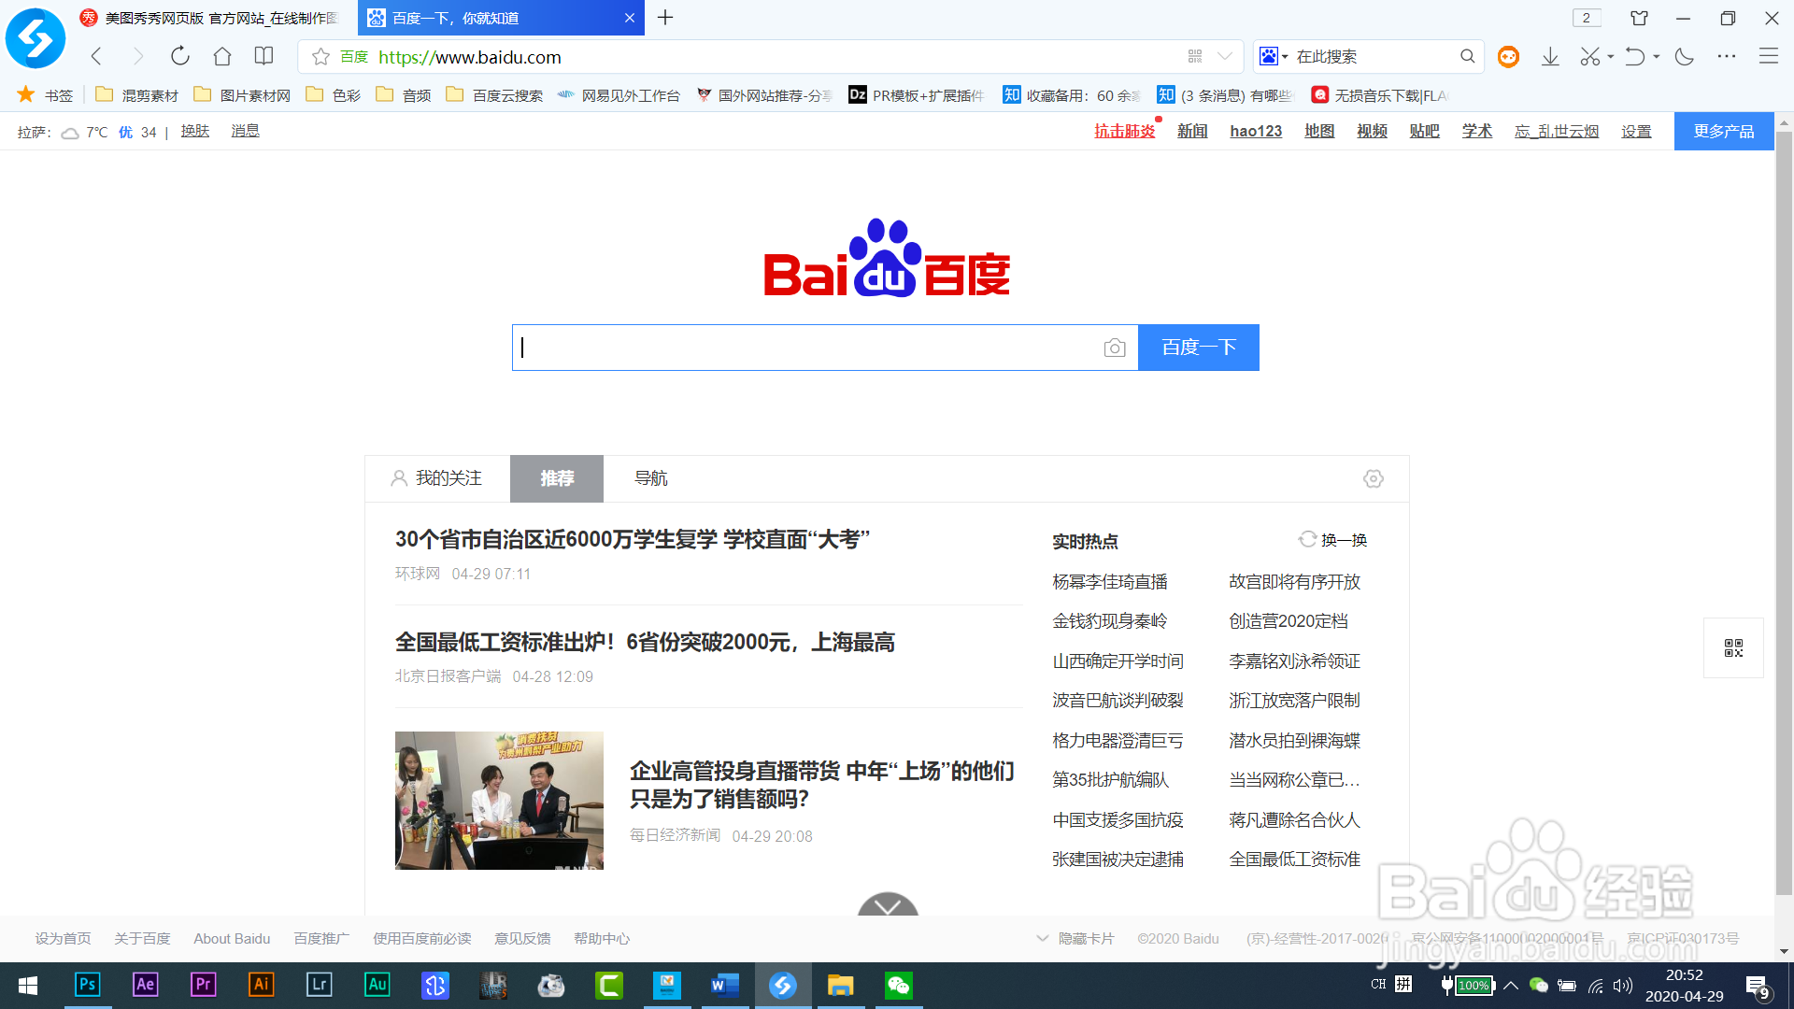Toggle night mode moon icon
This screenshot has height=1009, width=1794.
(x=1685, y=57)
